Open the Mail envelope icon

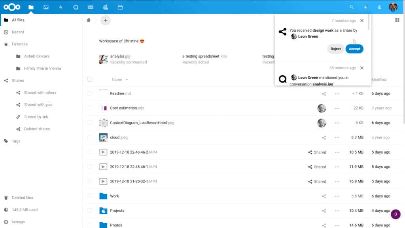pyautogui.click(x=91, y=7)
